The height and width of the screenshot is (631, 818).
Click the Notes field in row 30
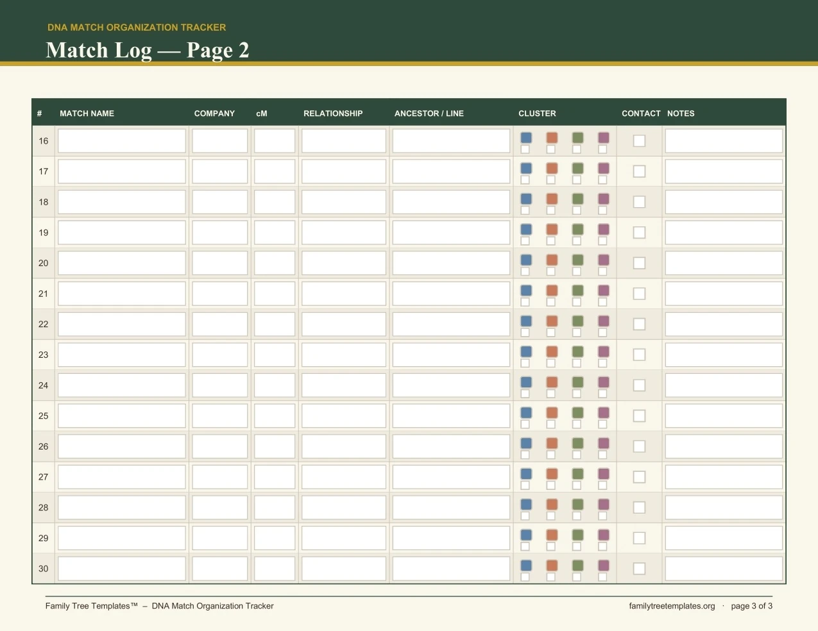(x=724, y=569)
